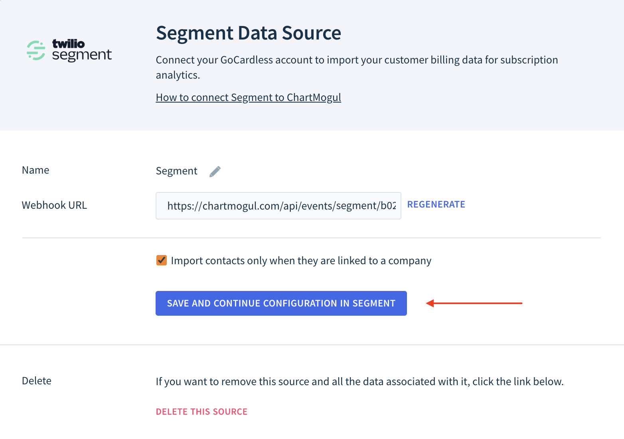Click the pencil icon to edit the name
This screenshot has height=439, width=624.
215,171
